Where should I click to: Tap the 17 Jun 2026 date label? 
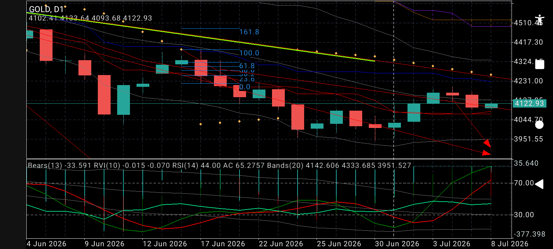click(x=223, y=244)
